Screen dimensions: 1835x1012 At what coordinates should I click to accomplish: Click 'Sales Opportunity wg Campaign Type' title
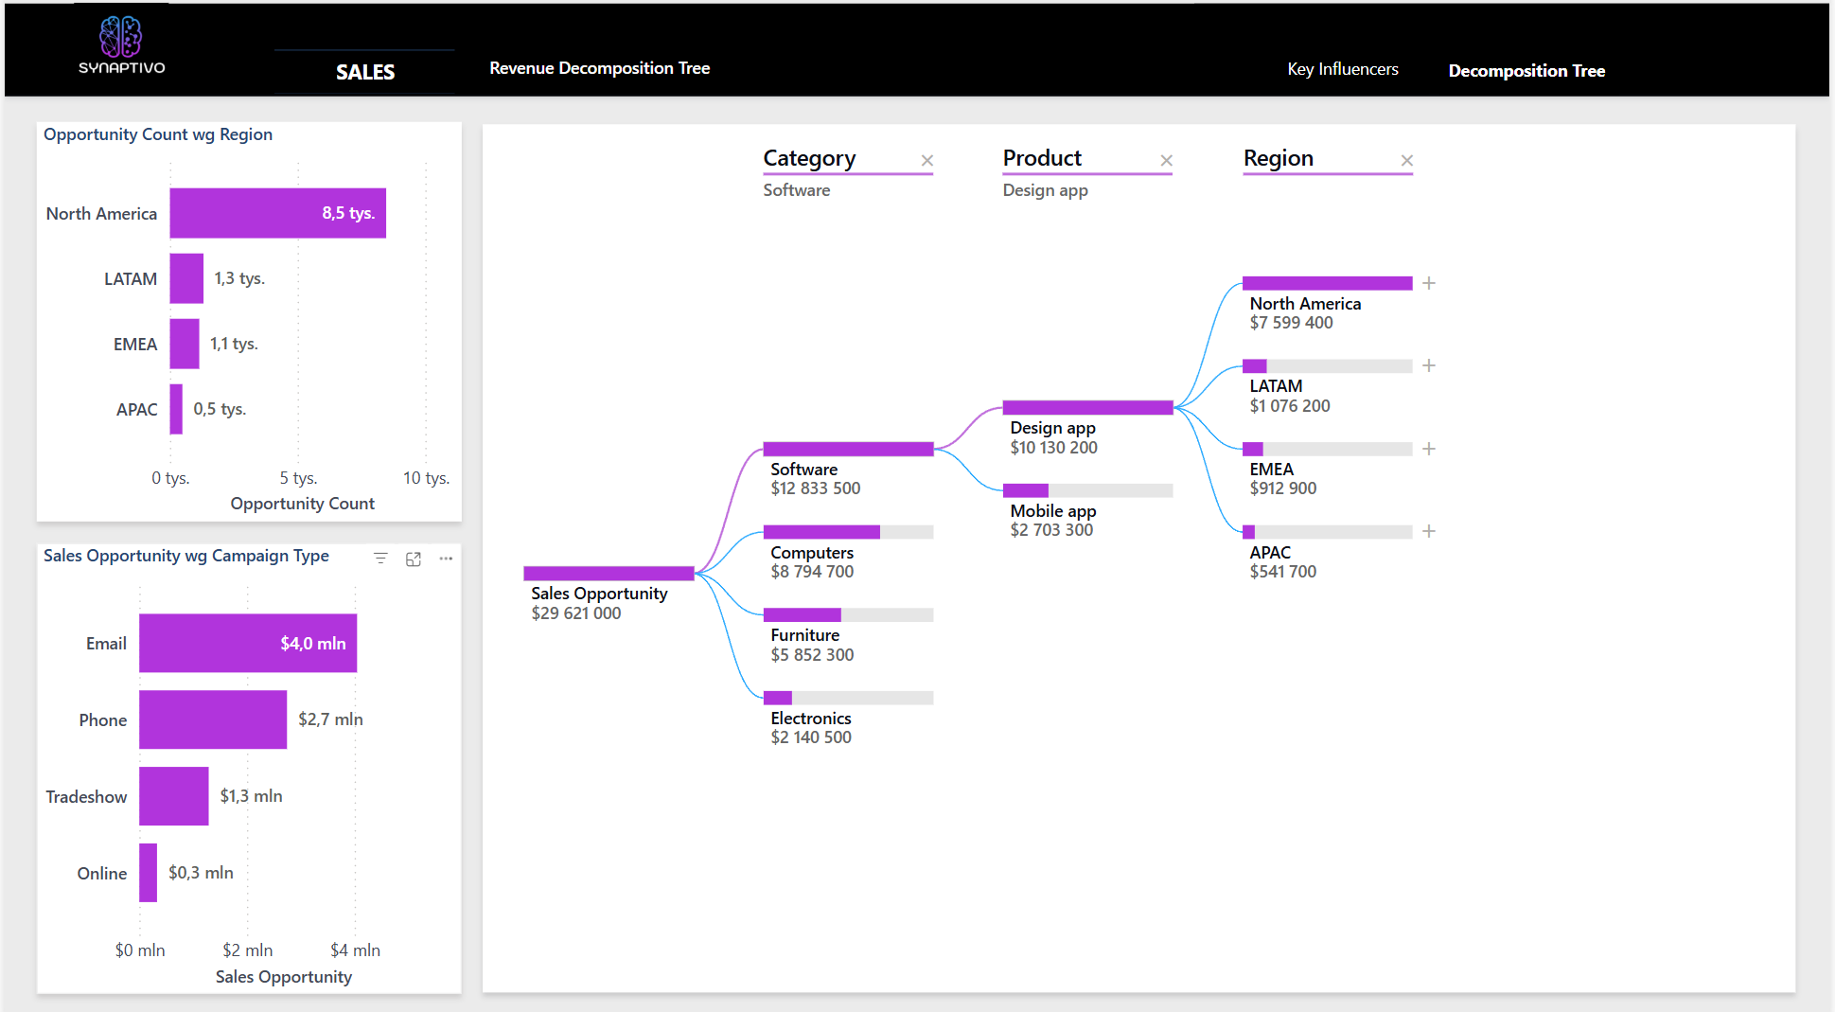(x=186, y=556)
